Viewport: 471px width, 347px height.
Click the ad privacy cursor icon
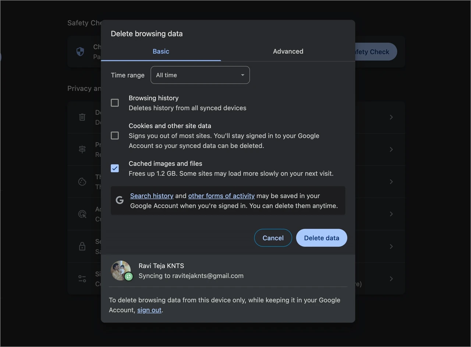[82, 214]
